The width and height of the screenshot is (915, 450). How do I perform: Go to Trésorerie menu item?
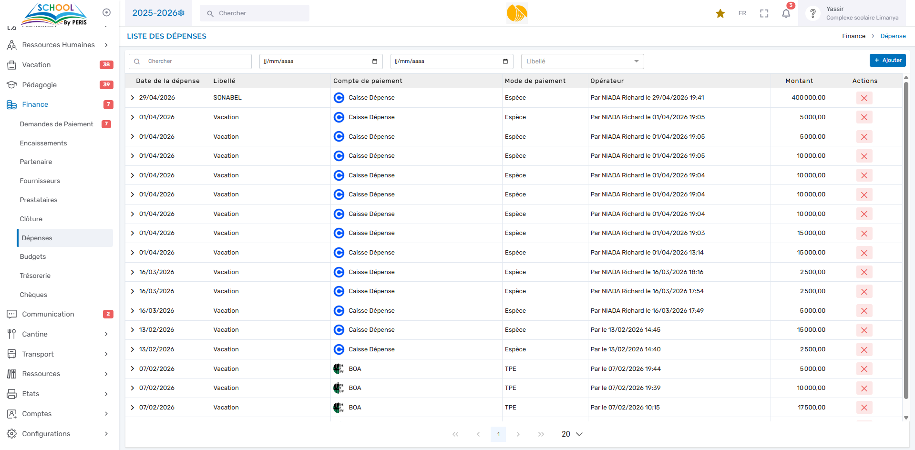point(35,276)
